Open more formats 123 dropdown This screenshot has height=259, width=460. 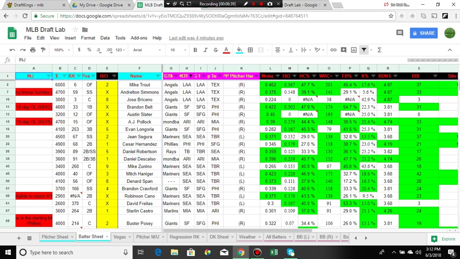click(121, 50)
